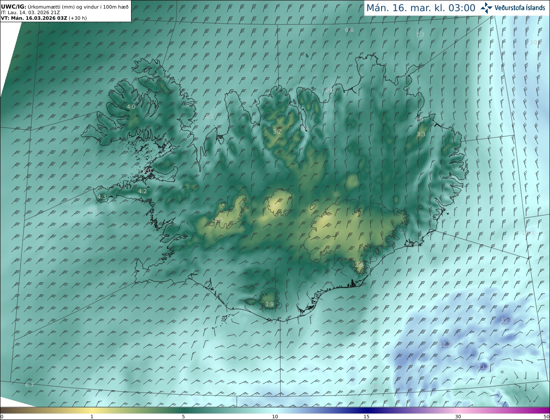Pick the yellow color at colorbar value 1

[x=92, y=410]
